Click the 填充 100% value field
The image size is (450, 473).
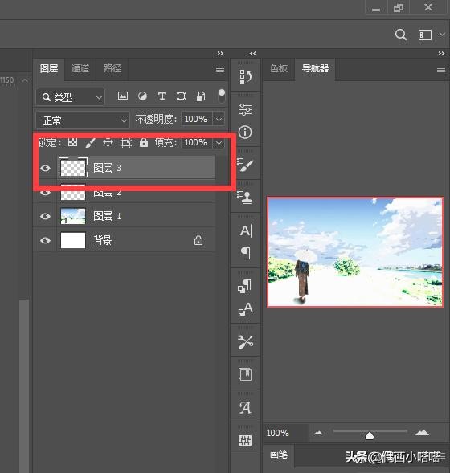[x=196, y=142]
